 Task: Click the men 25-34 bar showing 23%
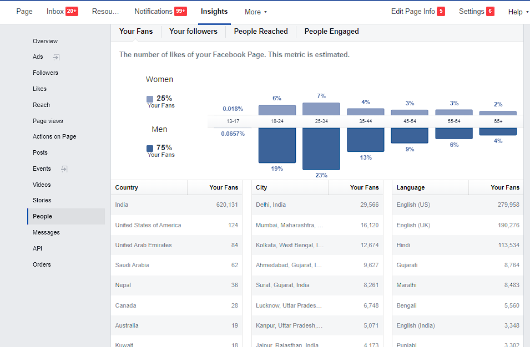[x=321, y=149]
